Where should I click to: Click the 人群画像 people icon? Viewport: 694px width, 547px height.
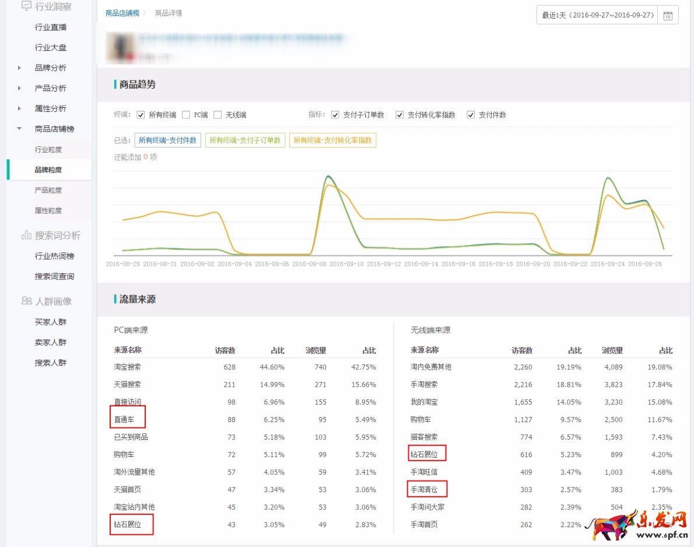27,301
